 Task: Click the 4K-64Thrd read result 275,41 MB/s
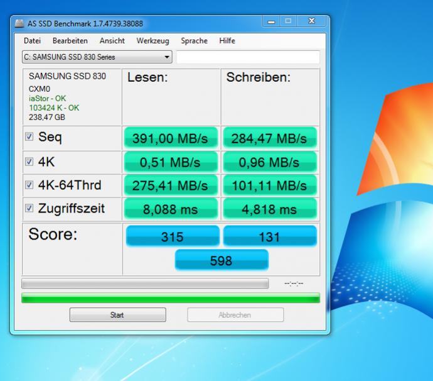tap(171, 185)
